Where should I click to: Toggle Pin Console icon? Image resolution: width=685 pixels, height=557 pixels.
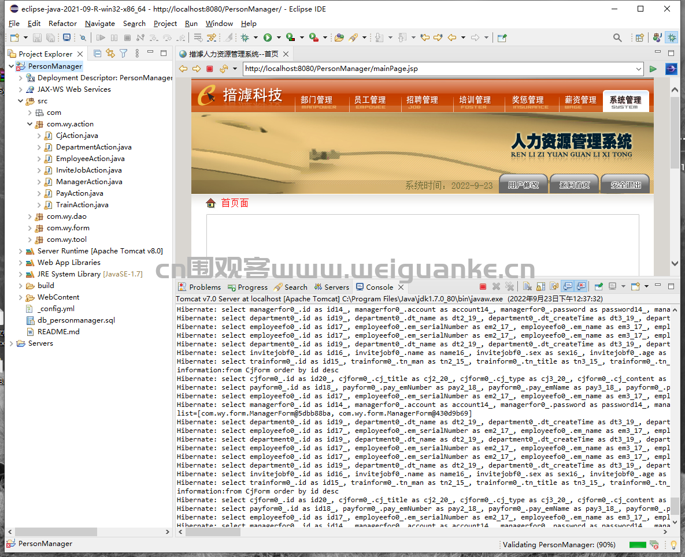[x=599, y=286]
